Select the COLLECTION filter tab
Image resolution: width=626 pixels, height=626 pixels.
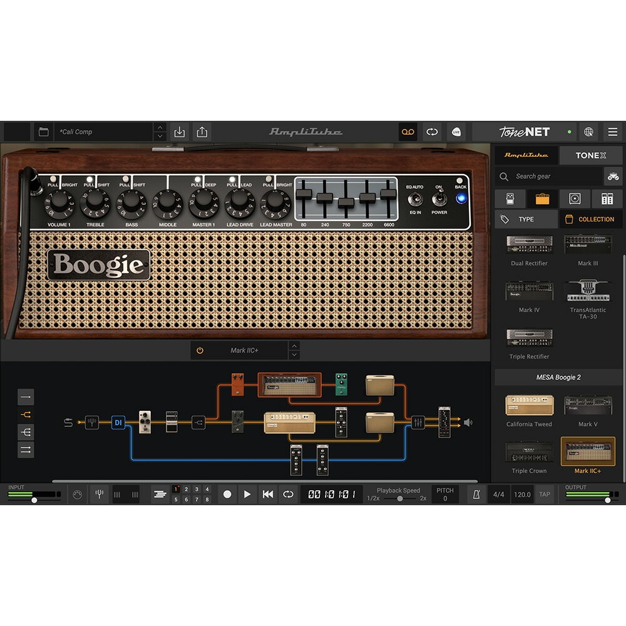point(591,219)
